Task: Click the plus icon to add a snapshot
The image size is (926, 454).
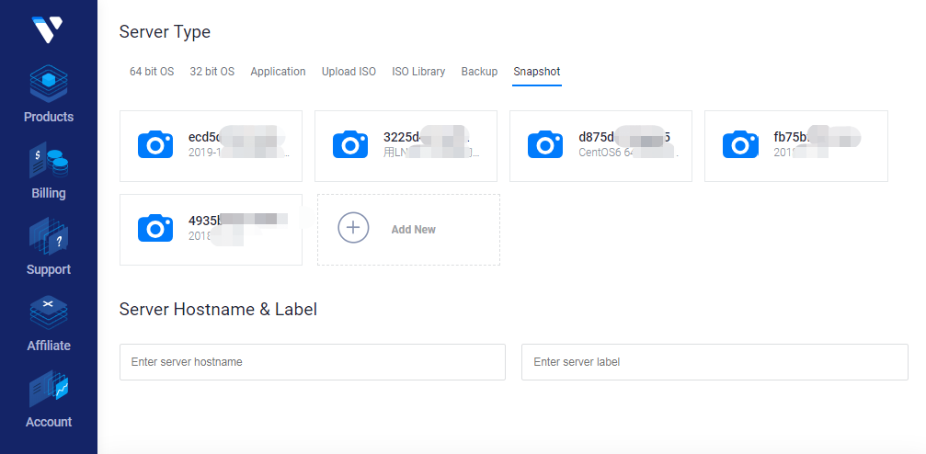Action: [x=354, y=228]
